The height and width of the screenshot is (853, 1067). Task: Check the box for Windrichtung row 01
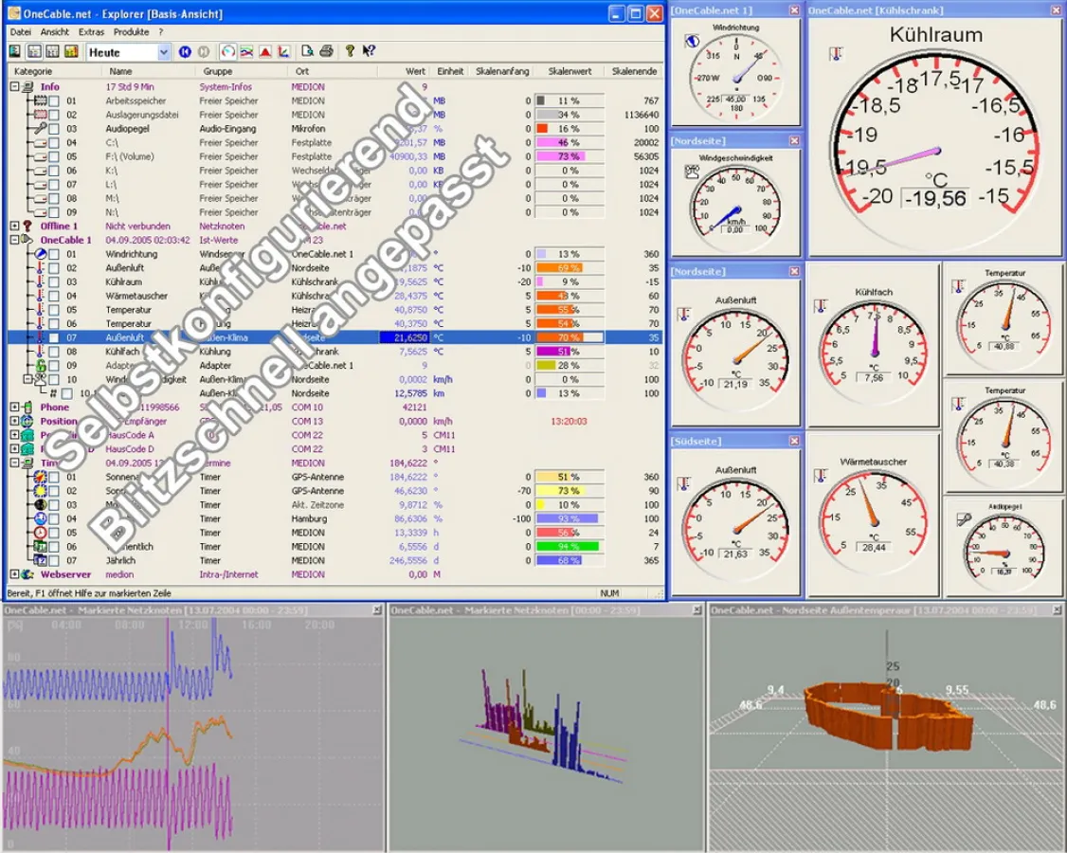point(54,254)
